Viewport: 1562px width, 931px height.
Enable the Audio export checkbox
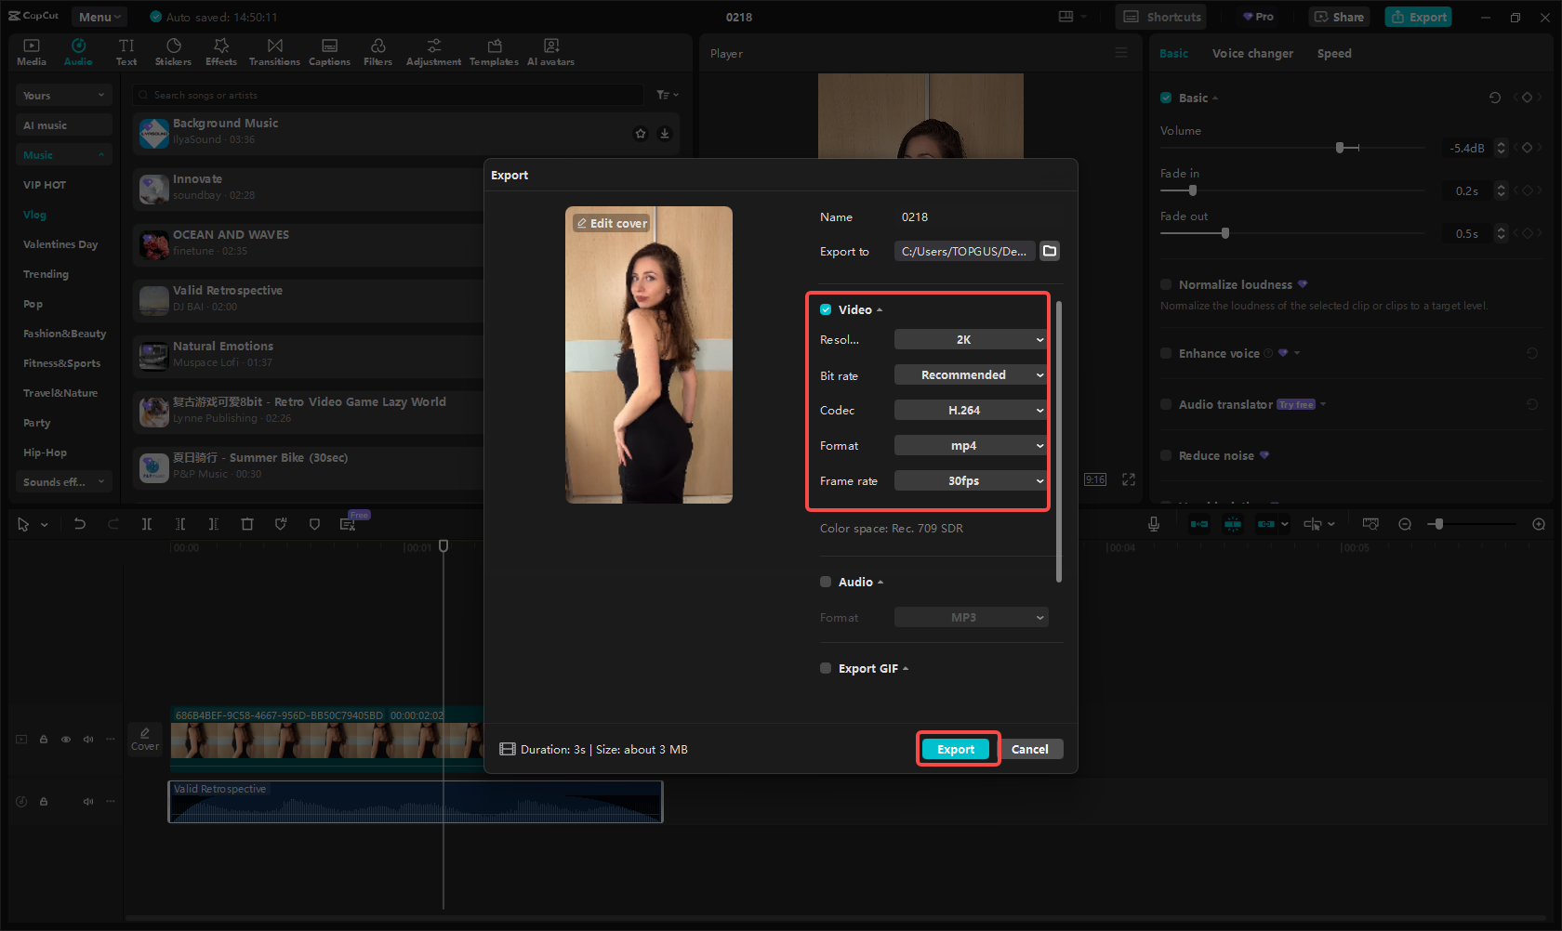click(826, 582)
